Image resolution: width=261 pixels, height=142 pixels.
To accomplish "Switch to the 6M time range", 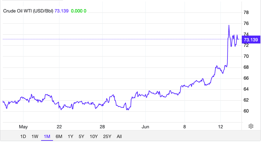I will coord(59,137).
